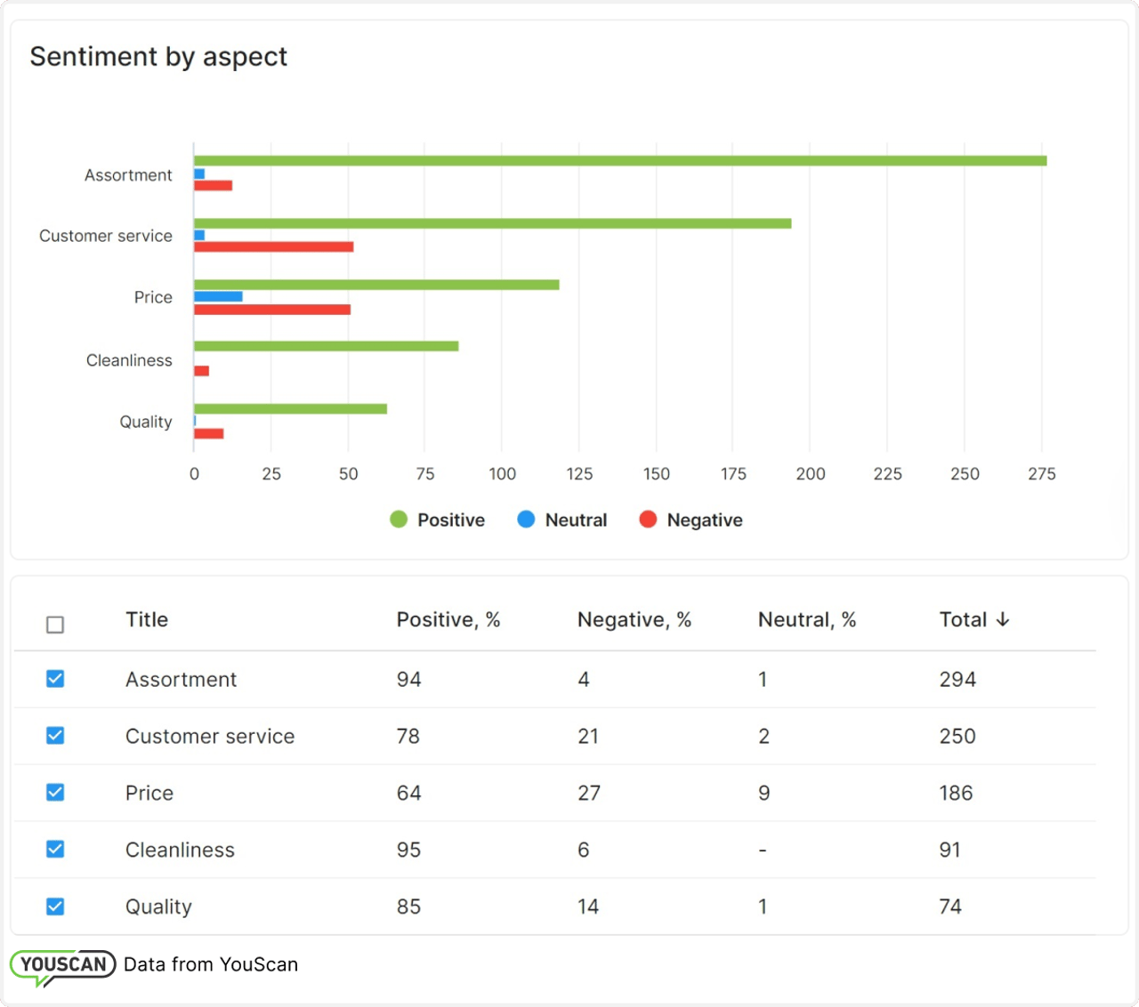Click the blue Neutral legend dot
The width and height of the screenshot is (1139, 1007).
526,520
